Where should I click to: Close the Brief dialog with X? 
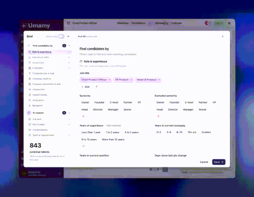[x=222, y=37]
